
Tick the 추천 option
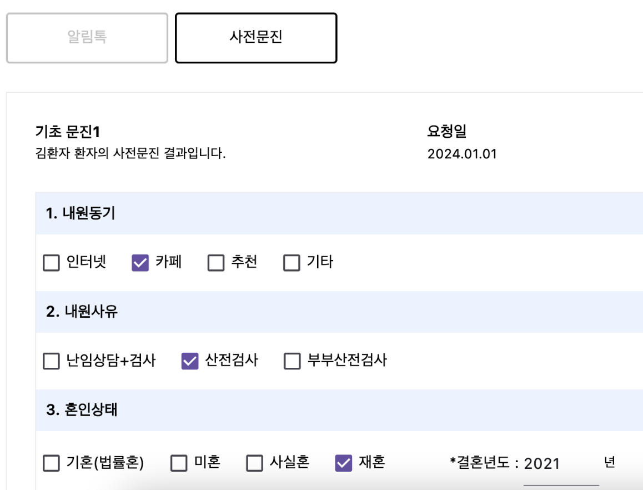click(215, 263)
